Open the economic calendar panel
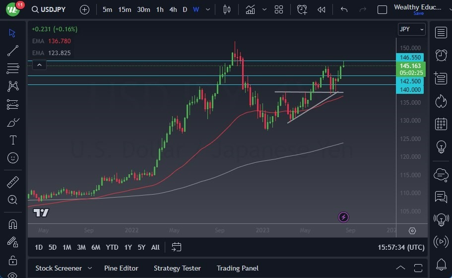 click(x=441, y=124)
